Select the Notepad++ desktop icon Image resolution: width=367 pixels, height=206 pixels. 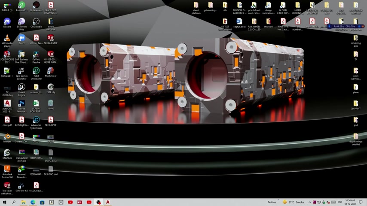click(7, 71)
